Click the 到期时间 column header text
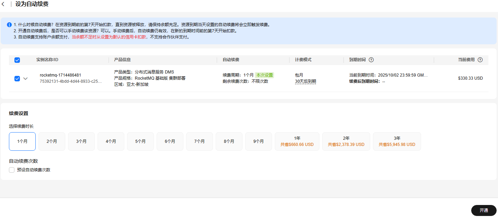Screen dimensions: 498x217 358,60
